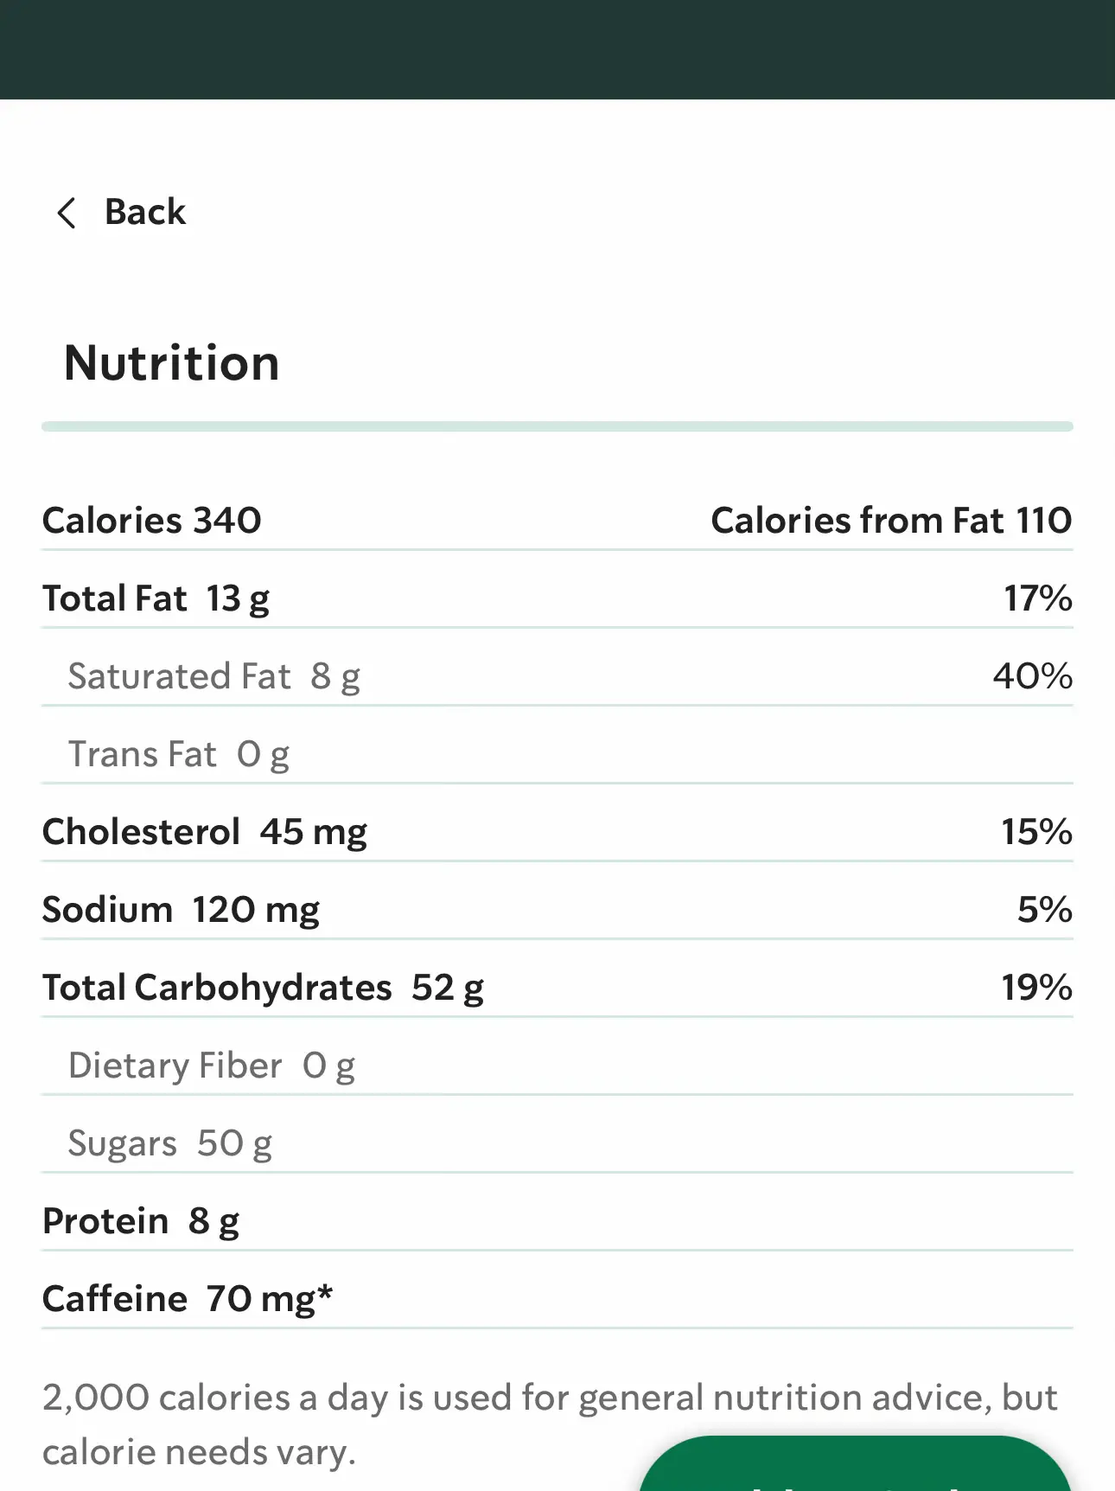The height and width of the screenshot is (1491, 1115).
Task: Tap the Caffeine 70 mg* row
Action: click(x=557, y=1299)
